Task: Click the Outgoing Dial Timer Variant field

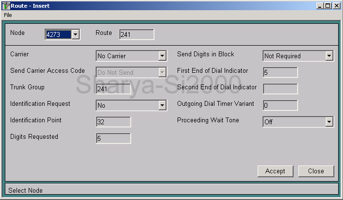Action: point(280,105)
